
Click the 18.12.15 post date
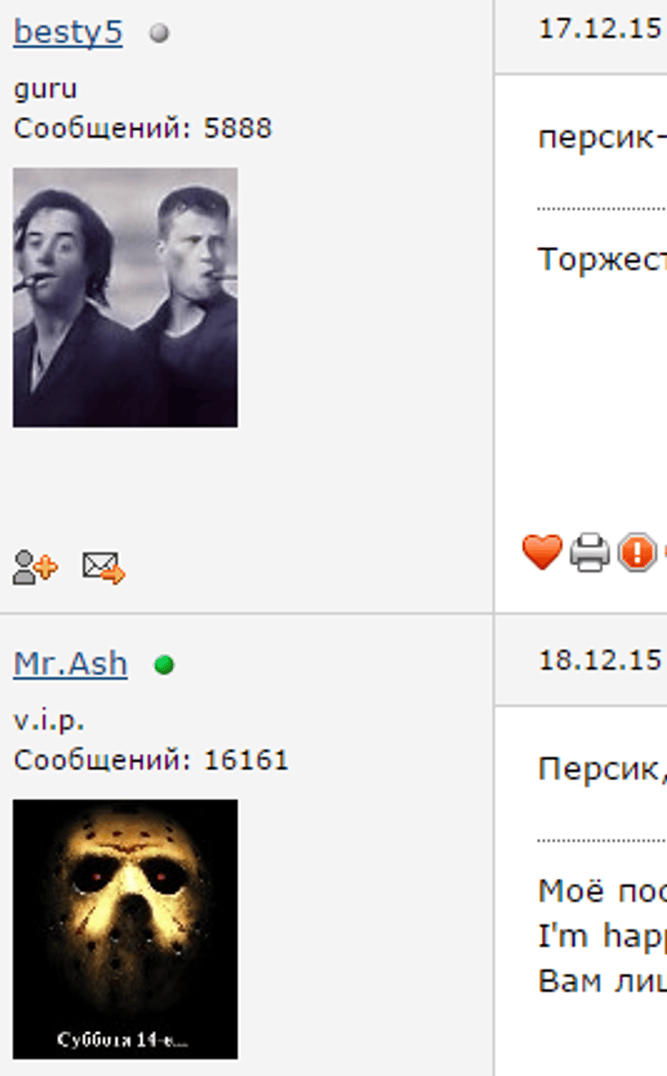[x=599, y=660]
